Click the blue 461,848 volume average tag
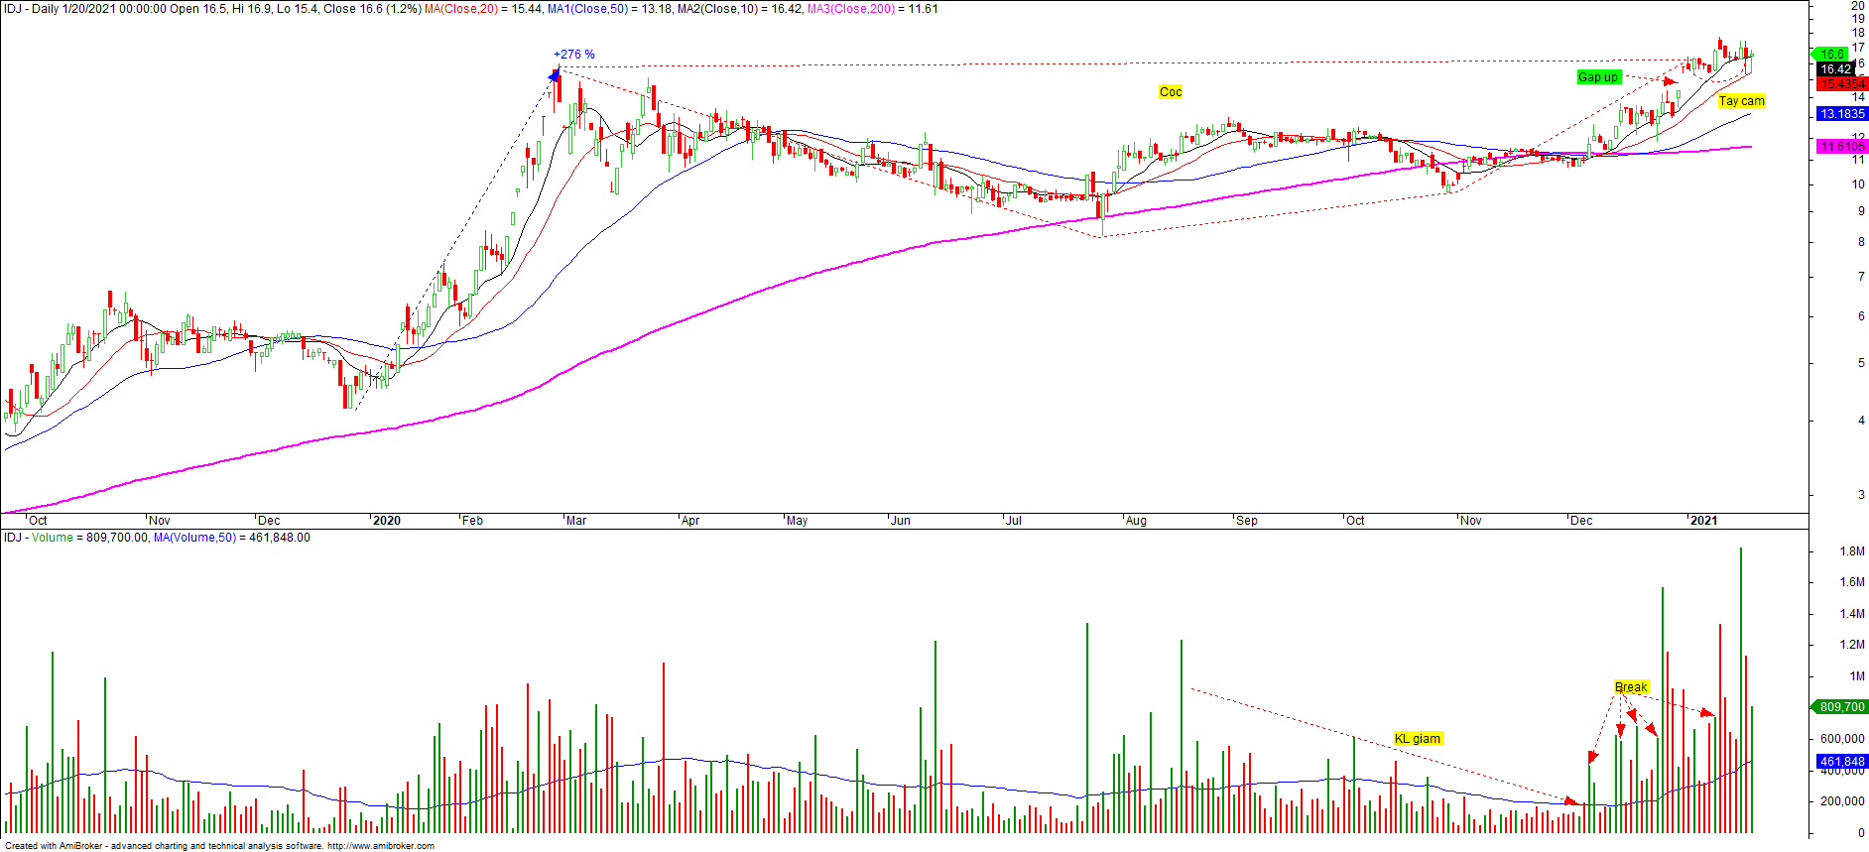The image size is (1869, 852). pos(1841,762)
